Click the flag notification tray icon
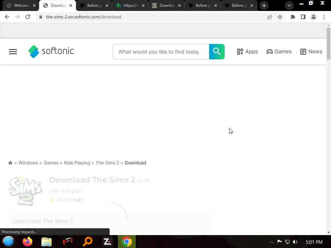331x248 pixels. (x=280, y=242)
